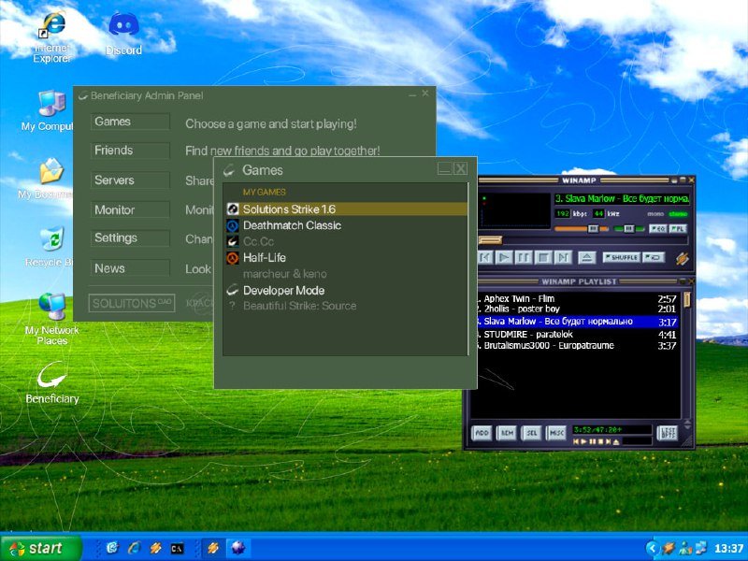This screenshot has height=561, width=748.
Task: Launch Winamp from quick launch bar
Action: 155,548
